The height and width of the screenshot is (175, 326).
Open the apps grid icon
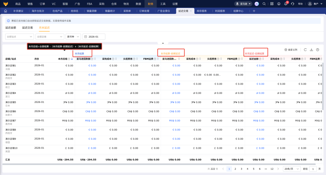coord(272,4)
